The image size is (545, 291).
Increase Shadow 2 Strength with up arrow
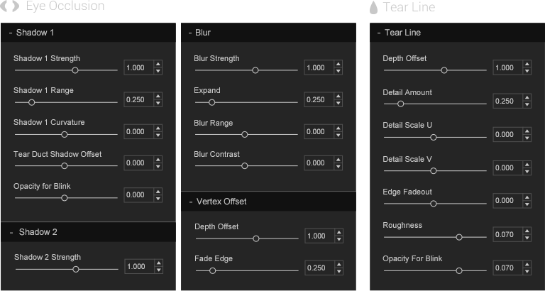point(158,263)
